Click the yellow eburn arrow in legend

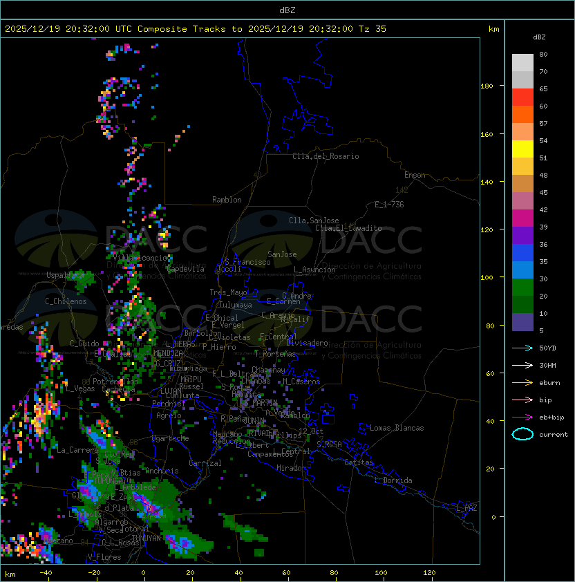click(522, 383)
